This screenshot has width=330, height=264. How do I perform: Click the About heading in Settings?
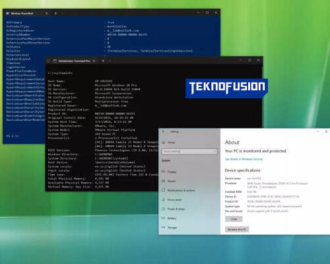pyautogui.click(x=232, y=143)
